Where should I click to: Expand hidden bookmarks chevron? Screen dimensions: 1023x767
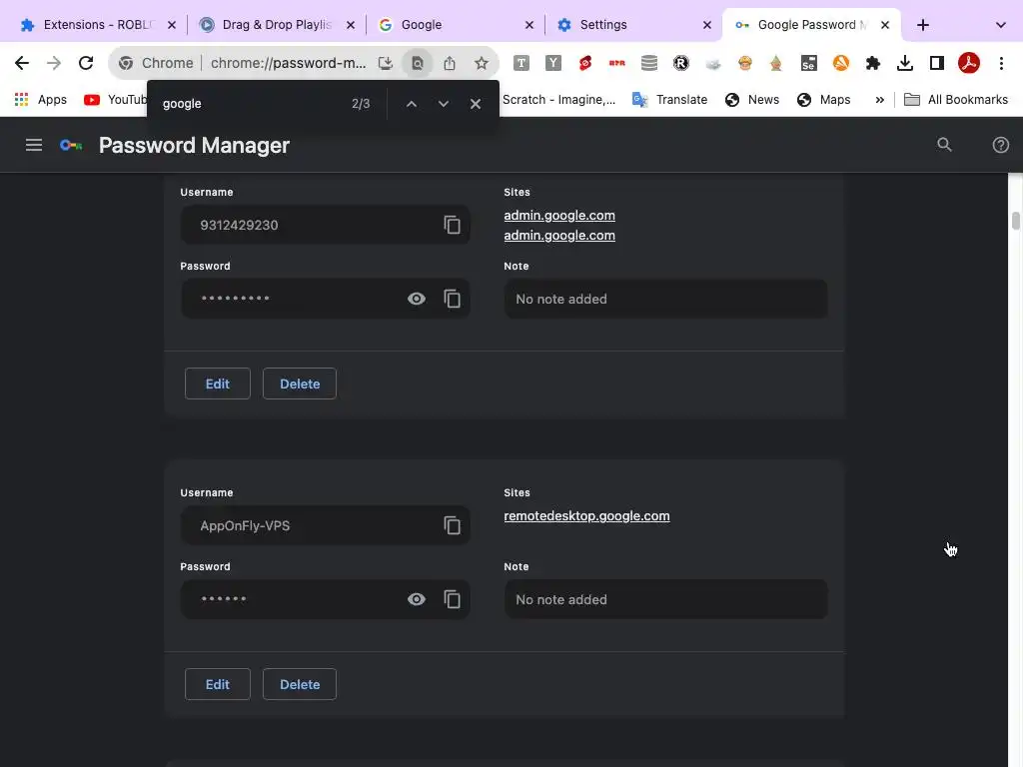pyautogui.click(x=879, y=100)
